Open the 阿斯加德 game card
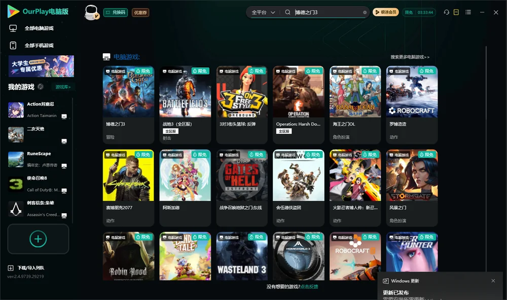The width and height of the screenshot is (507, 300). tap(185, 188)
